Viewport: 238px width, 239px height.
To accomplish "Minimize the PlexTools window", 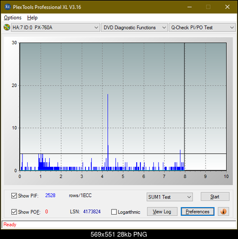I will point(189,7).
